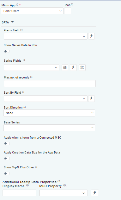Screen dimensions: 121x200
Task: Click info icon beside Max no. of records
Action: pyautogui.click(x=31, y=77)
